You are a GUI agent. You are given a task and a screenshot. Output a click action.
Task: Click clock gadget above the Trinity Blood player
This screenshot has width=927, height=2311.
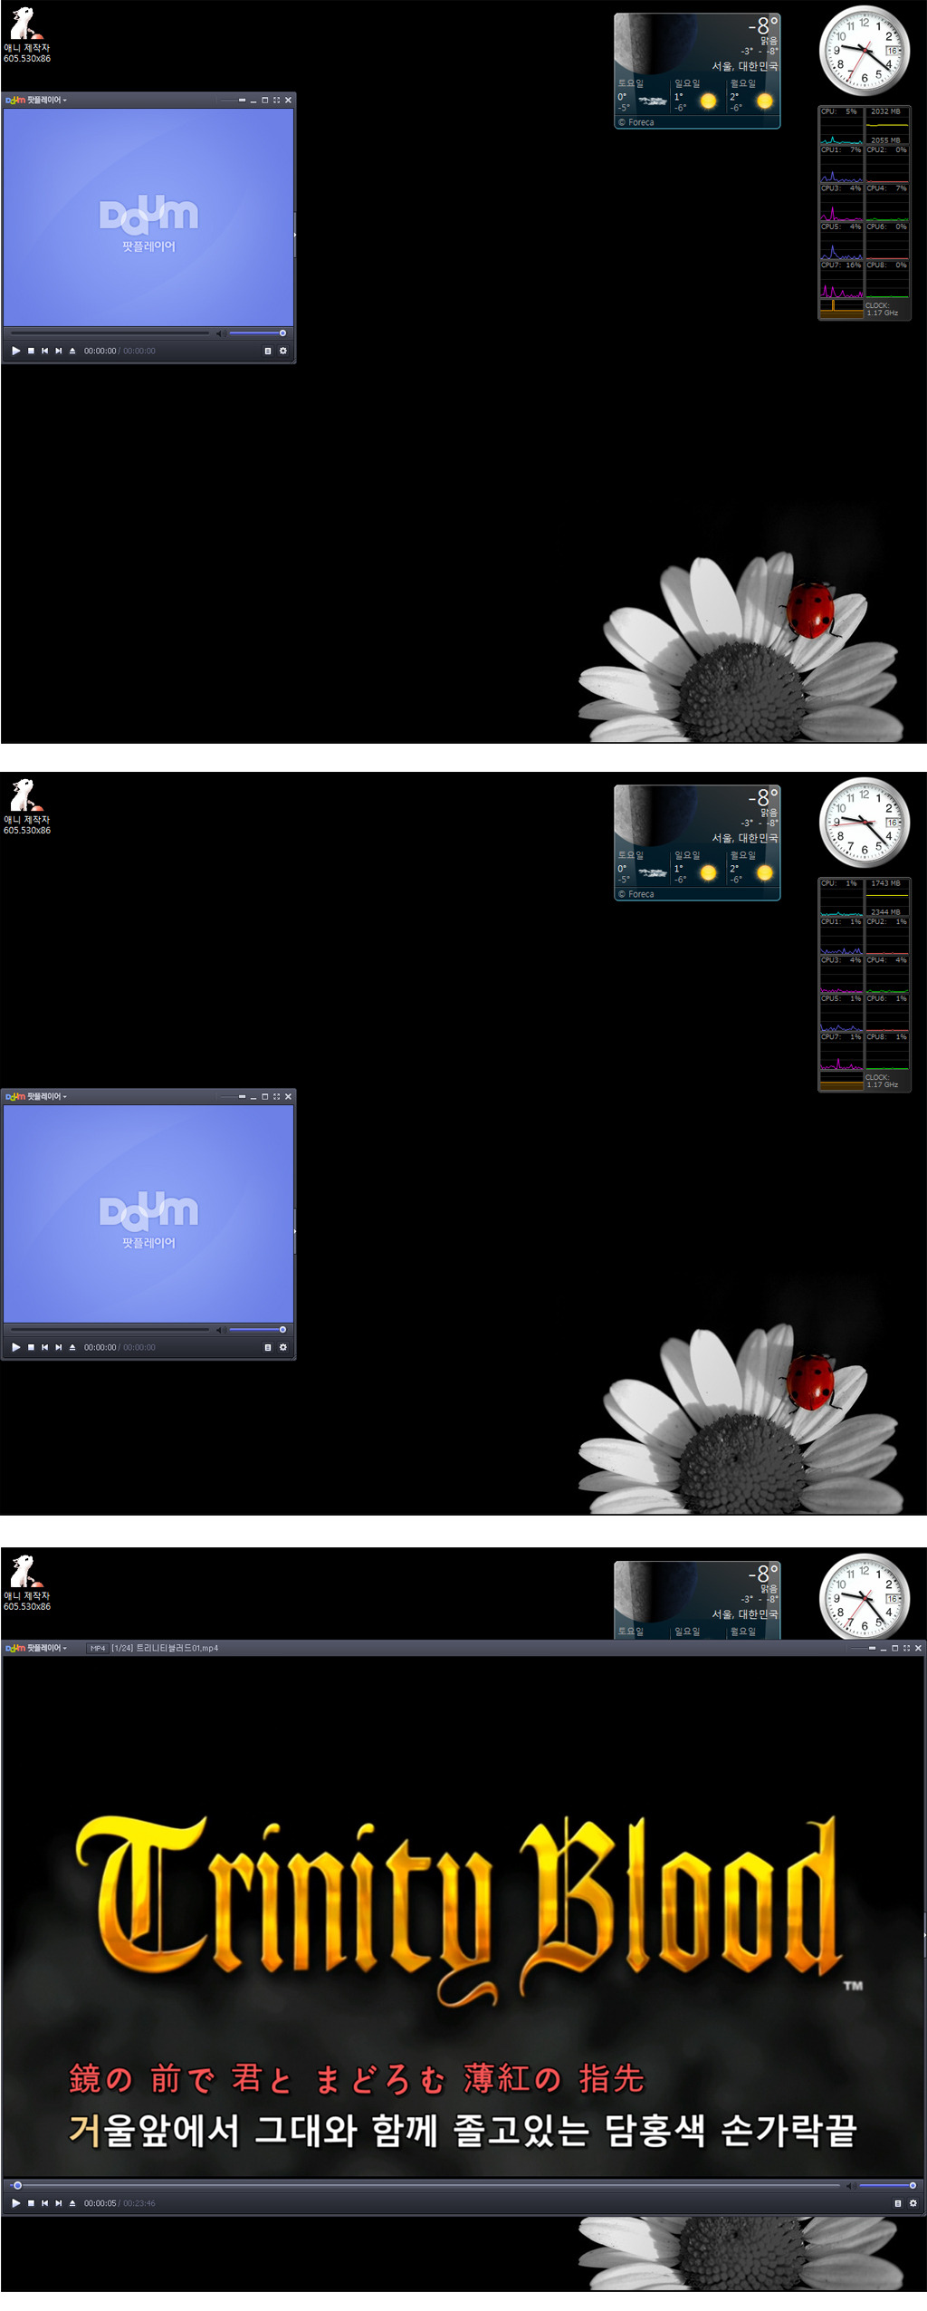pyautogui.click(x=865, y=1598)
